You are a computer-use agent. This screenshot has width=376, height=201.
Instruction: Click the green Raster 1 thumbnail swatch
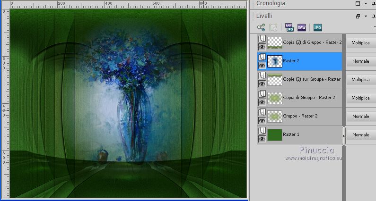[275, 135]
